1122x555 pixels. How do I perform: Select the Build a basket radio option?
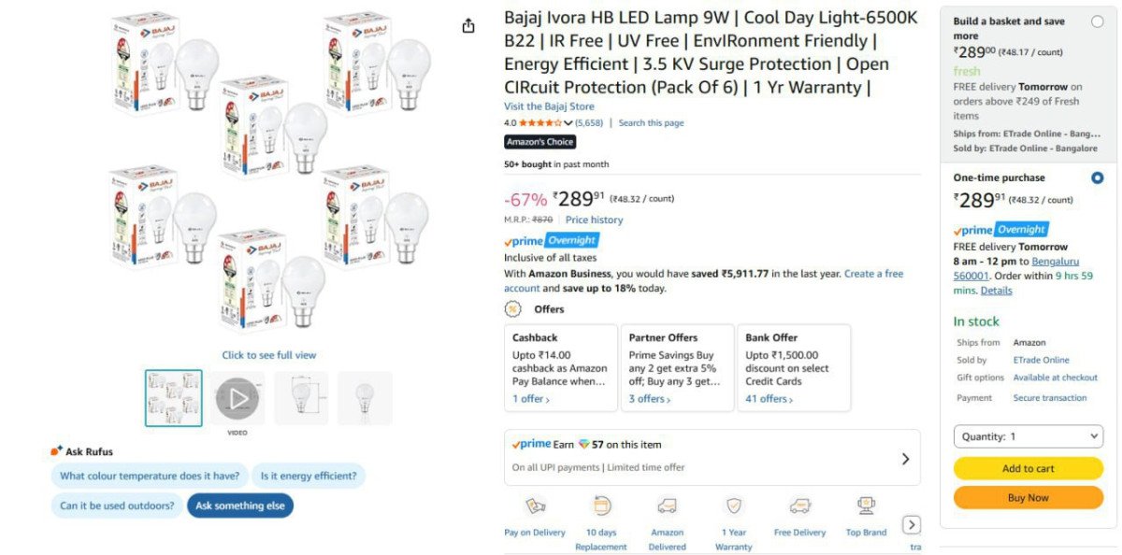click(x=1097, y=21)
